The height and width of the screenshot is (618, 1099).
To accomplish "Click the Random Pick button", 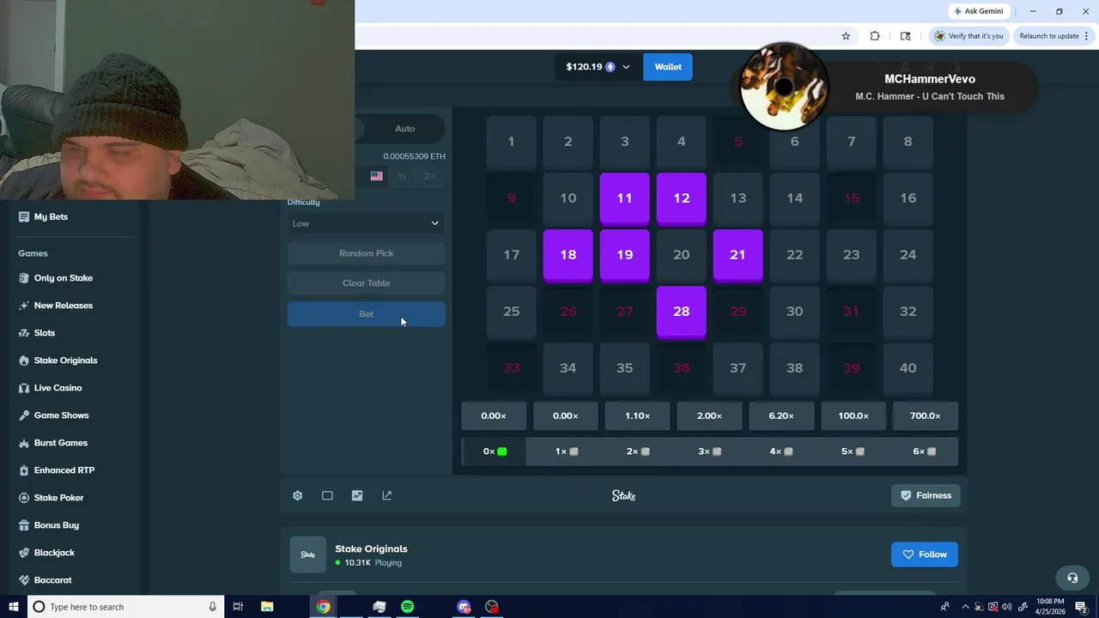I will pyautogui.click(x=366, y=253).
